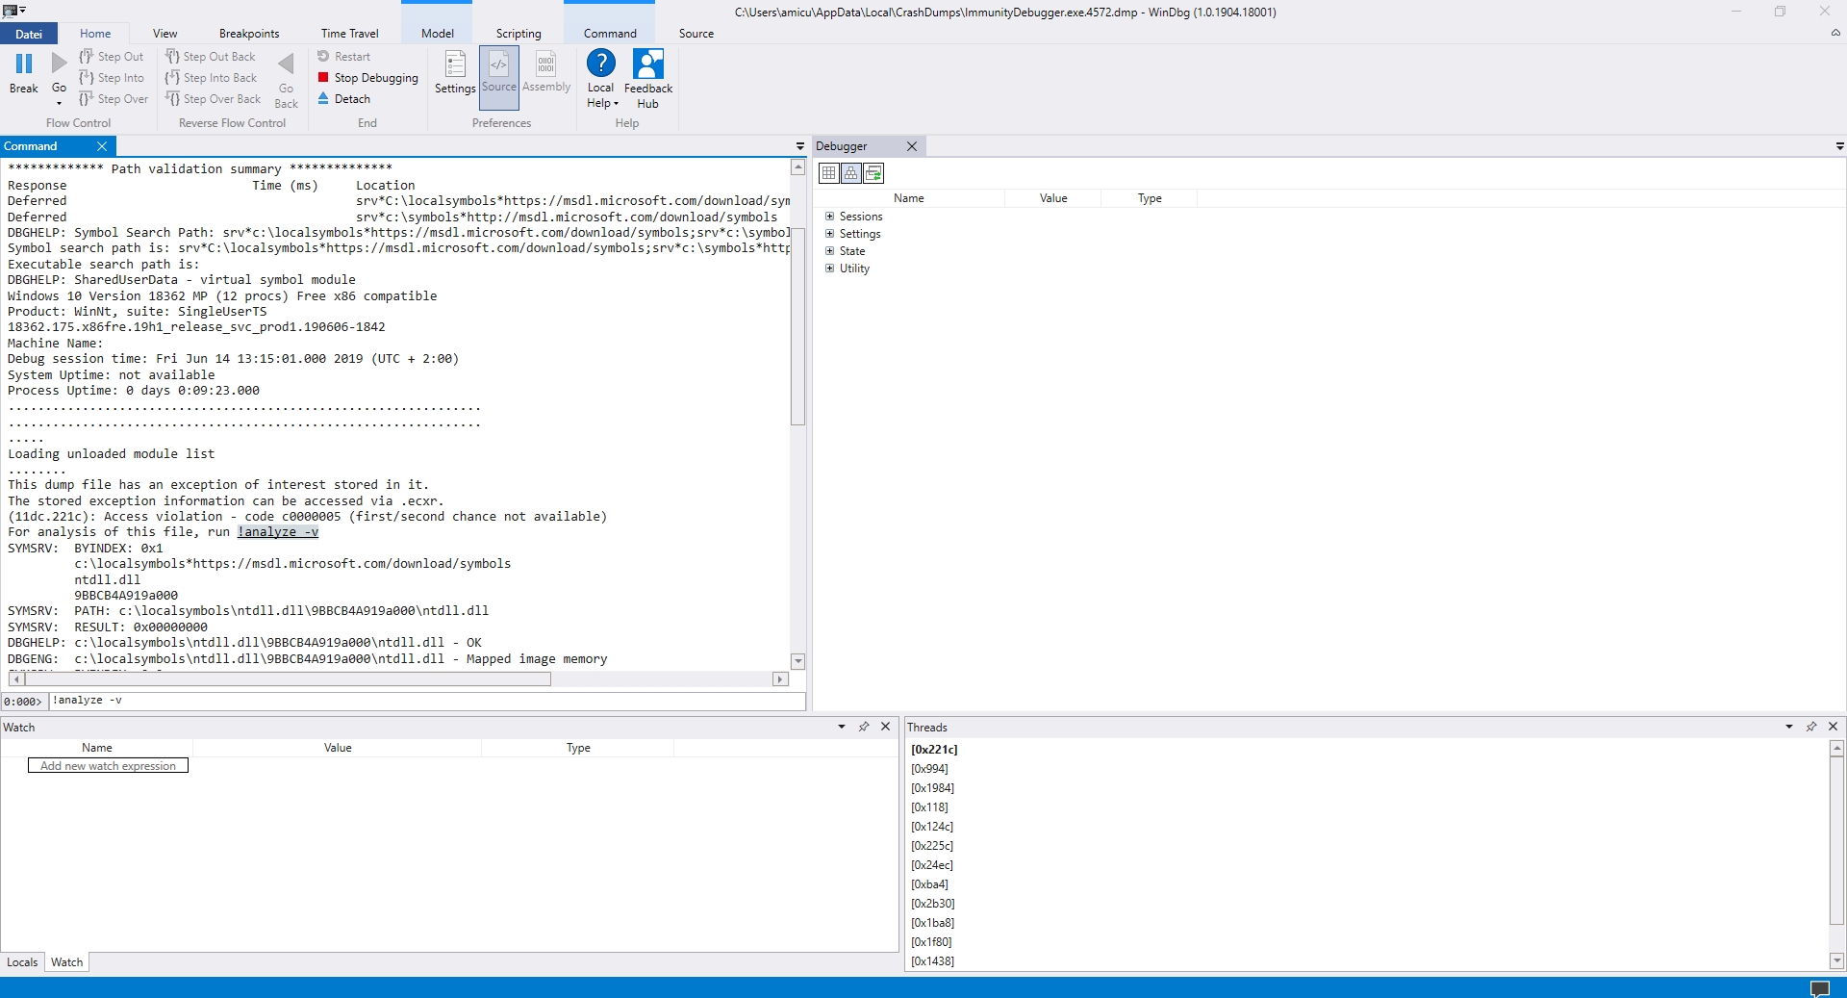Open Command pane dropdown arrow
The width and height of the screenshot is (1847, 998).
click(799, 146)
